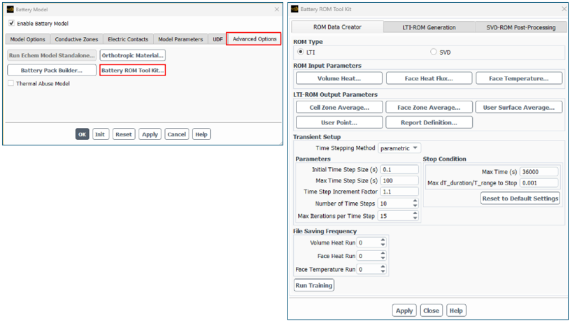Image resolution: width=570 pixels, height=323 pixels.
Task: Click Reset to Default Settings
Action: pos(521,199)
